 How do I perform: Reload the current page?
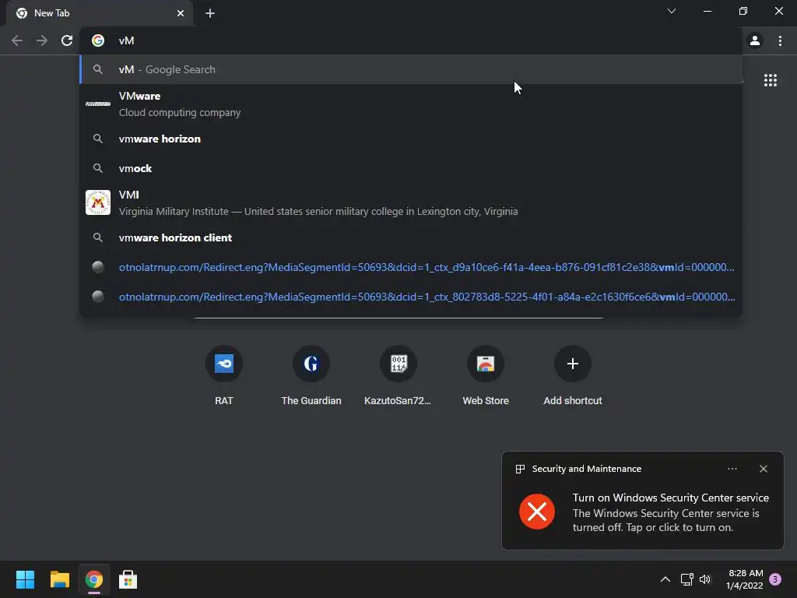pos(67,40)
